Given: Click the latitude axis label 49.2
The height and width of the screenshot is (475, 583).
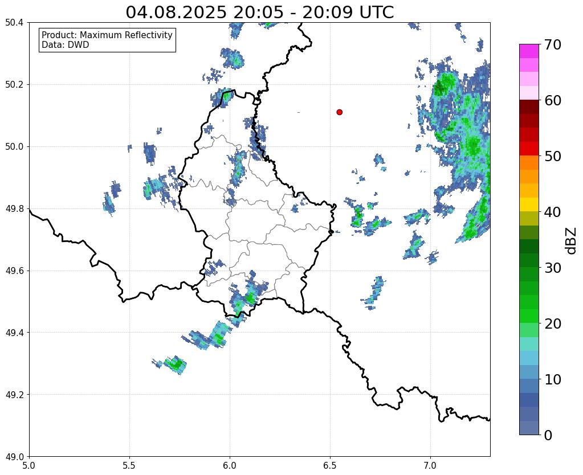Looking at the screenshot, I should tap(14, 395).
